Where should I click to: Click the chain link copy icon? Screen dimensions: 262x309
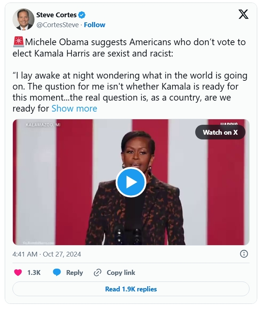point(97,273)
